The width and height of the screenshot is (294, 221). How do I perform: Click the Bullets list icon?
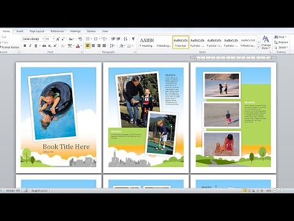pyautogui.click(x=88, y=39)
